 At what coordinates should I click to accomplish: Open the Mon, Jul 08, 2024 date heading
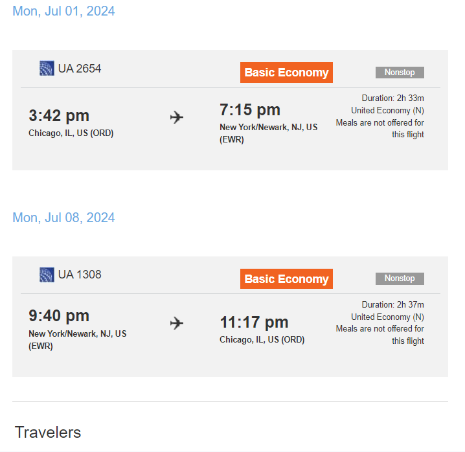click(x=63, y=218)
